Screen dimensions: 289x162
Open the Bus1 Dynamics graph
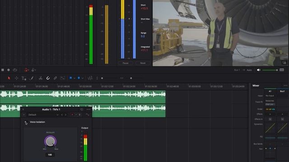pyautogui.click(x=282, y=128)
